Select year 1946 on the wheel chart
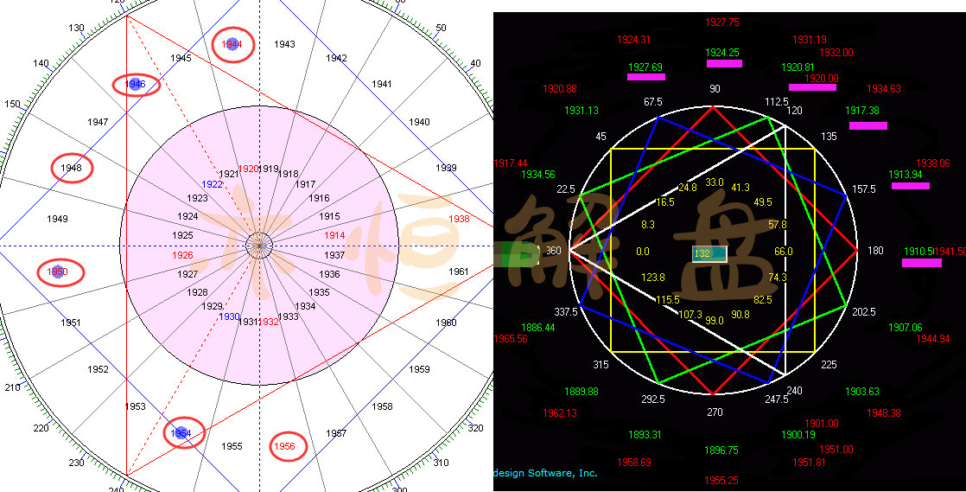The image size is (966, 492). point(136,85)
